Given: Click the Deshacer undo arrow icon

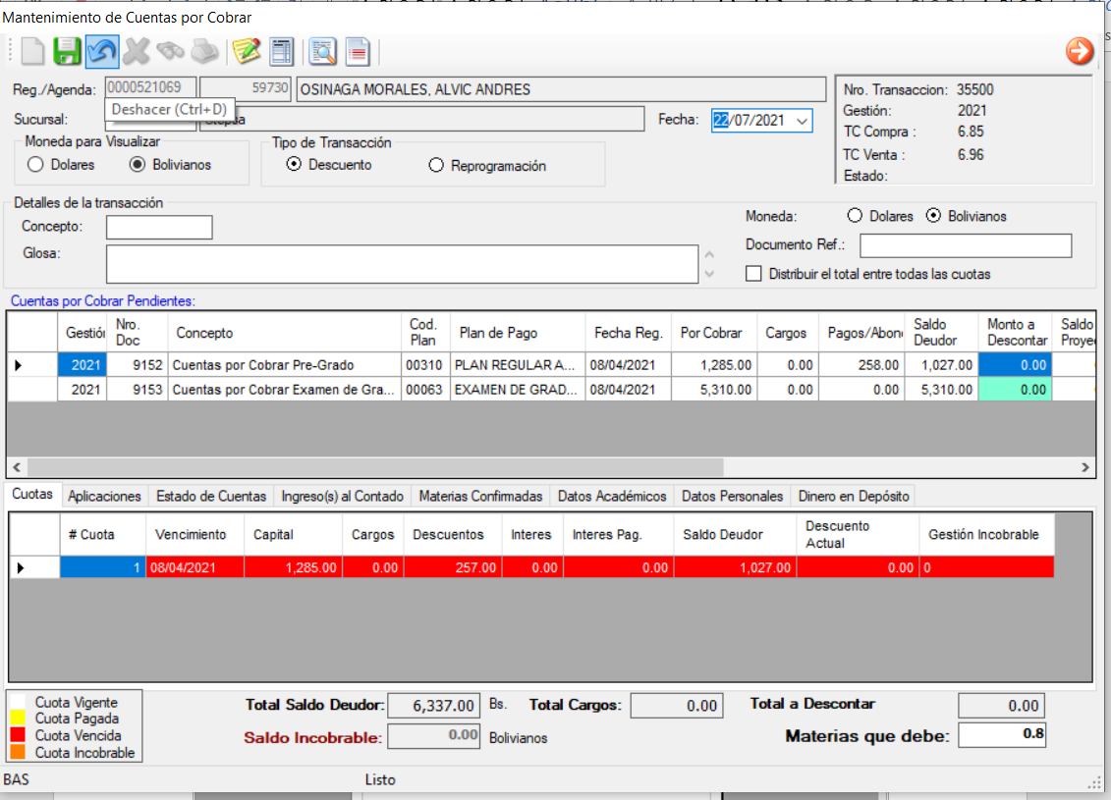Looking at the screenshot, I should coord(102,52).
